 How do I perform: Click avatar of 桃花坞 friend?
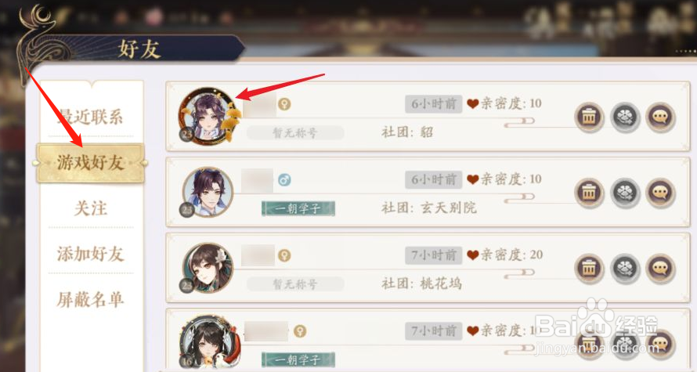pos(208,268)
